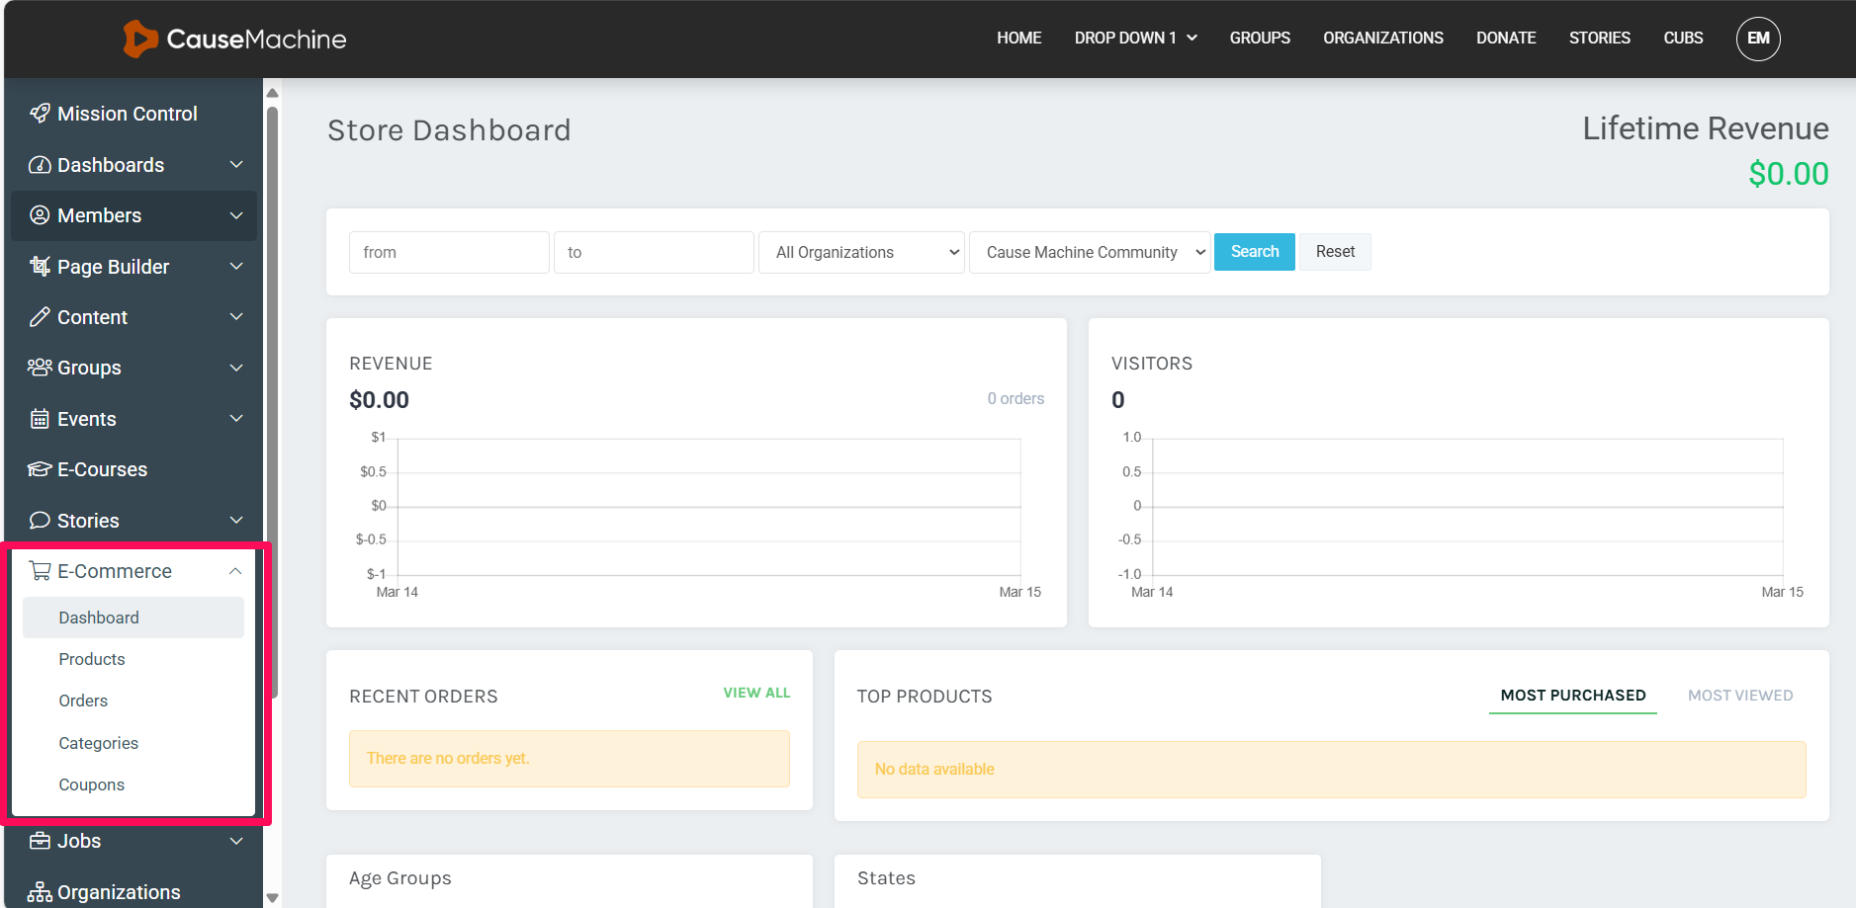Click the Dashboards gauge icon

[x=40, y=165]
